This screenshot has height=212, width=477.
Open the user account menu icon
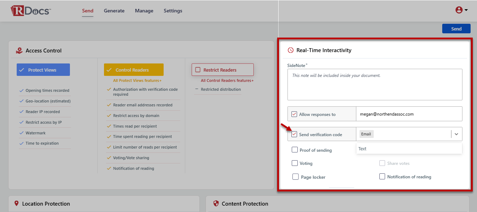click(x=461, y=10)
